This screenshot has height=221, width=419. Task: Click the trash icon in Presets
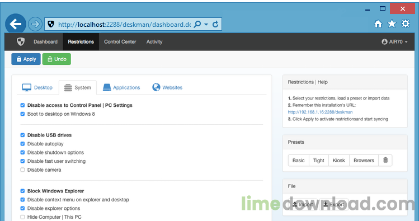(385, 161)
